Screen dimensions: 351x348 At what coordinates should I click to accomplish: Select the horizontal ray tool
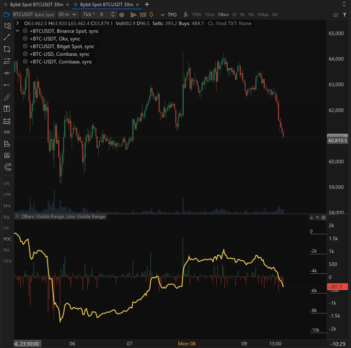[x=7, y=85]
